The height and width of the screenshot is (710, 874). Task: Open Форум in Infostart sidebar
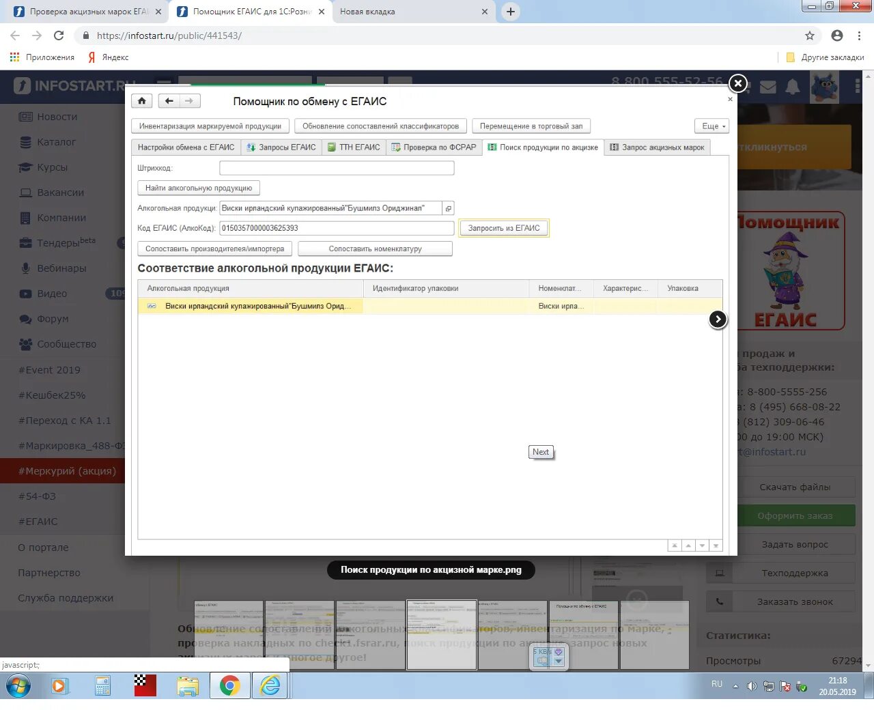[x=53, y=319]
